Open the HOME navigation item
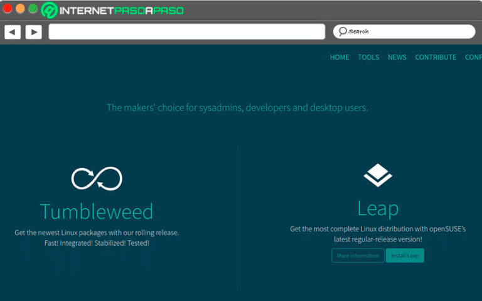Screen dimensions: 482x301 click(340, 57)
